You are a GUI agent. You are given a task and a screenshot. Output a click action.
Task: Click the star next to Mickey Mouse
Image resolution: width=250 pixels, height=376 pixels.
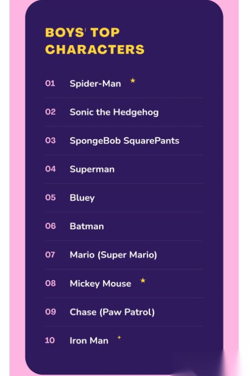tap(143, 280)
